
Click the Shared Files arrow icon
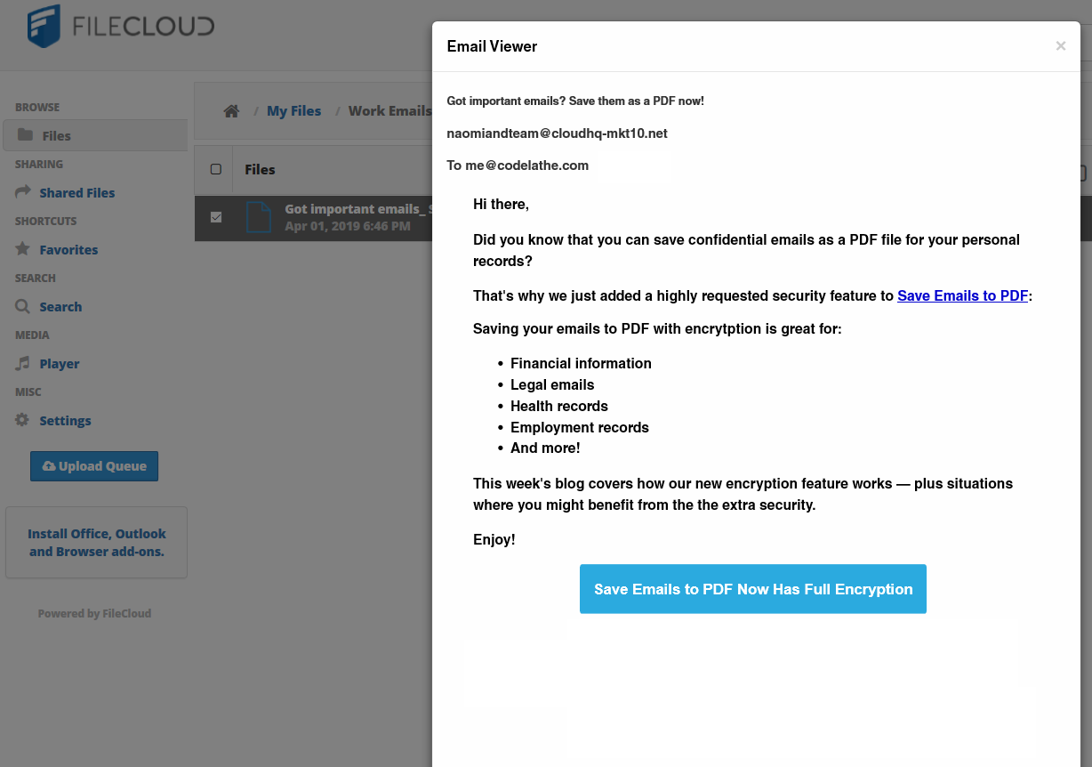click(21, 192)
